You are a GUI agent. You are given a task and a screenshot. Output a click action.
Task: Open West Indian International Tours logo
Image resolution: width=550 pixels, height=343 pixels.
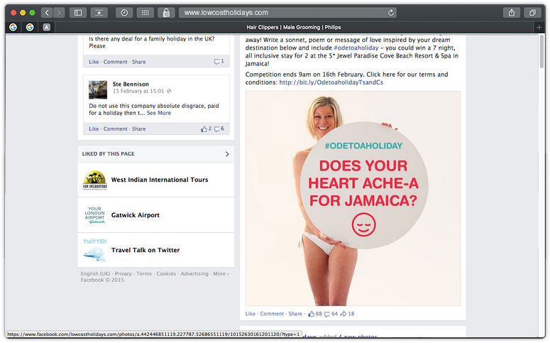[x=94, y=180]
